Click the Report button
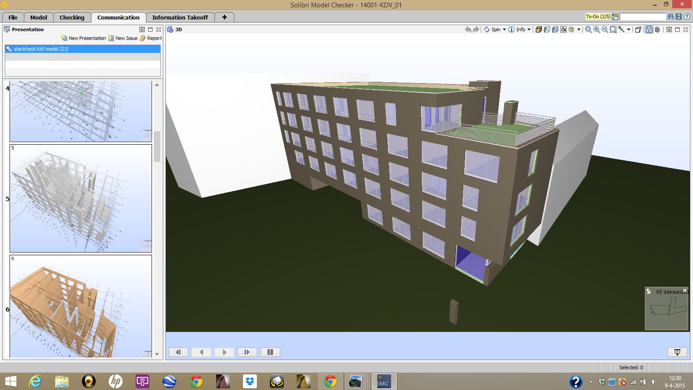 coord(151,38)
